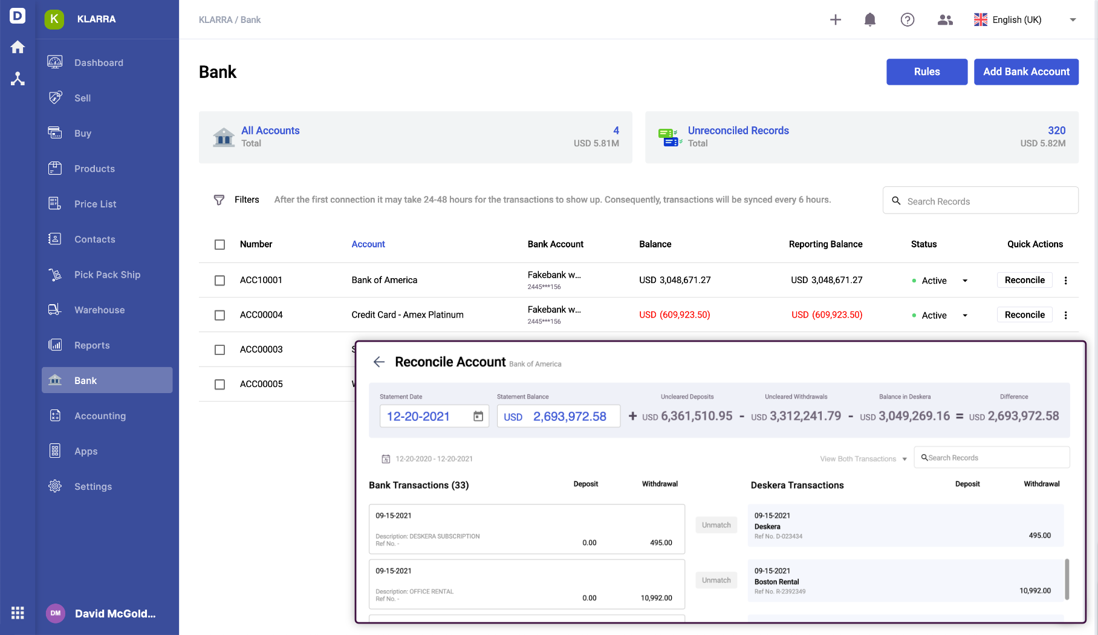Open the Bank sidebar item
The height and width of the screenshot is (635, 1098).
click(x=107, y=380)
